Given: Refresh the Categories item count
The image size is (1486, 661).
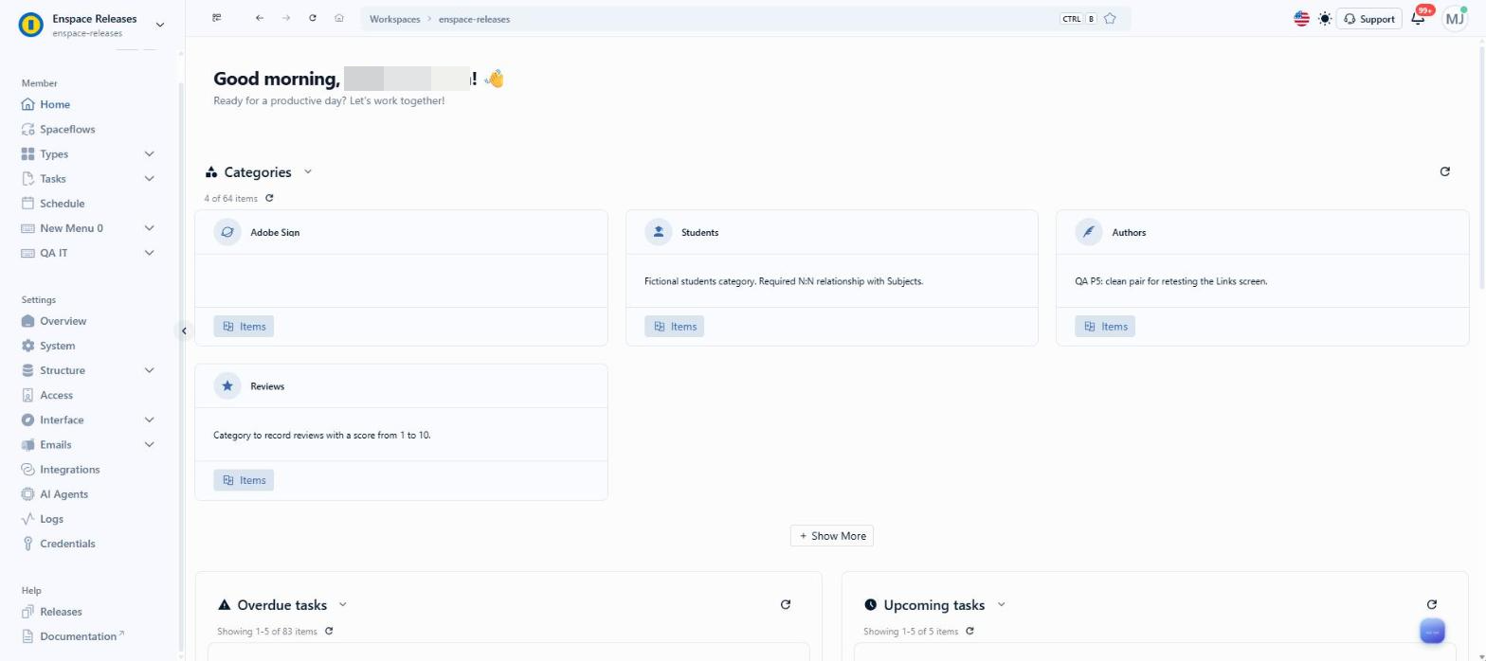Looking at the screenshot, I should pyautogui.click(x=270, y=198).
